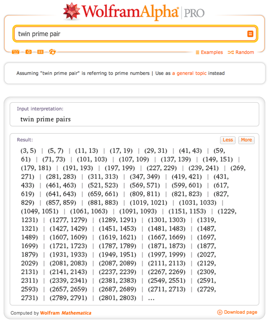Click the ellipsis after the pairs list

[151, 299]
